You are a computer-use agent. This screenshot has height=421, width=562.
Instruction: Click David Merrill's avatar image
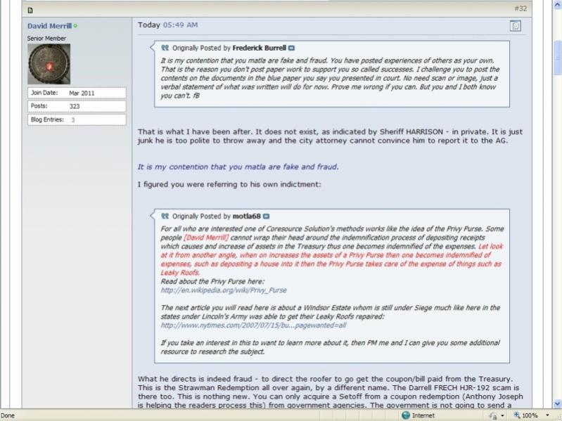click(49, 64)
